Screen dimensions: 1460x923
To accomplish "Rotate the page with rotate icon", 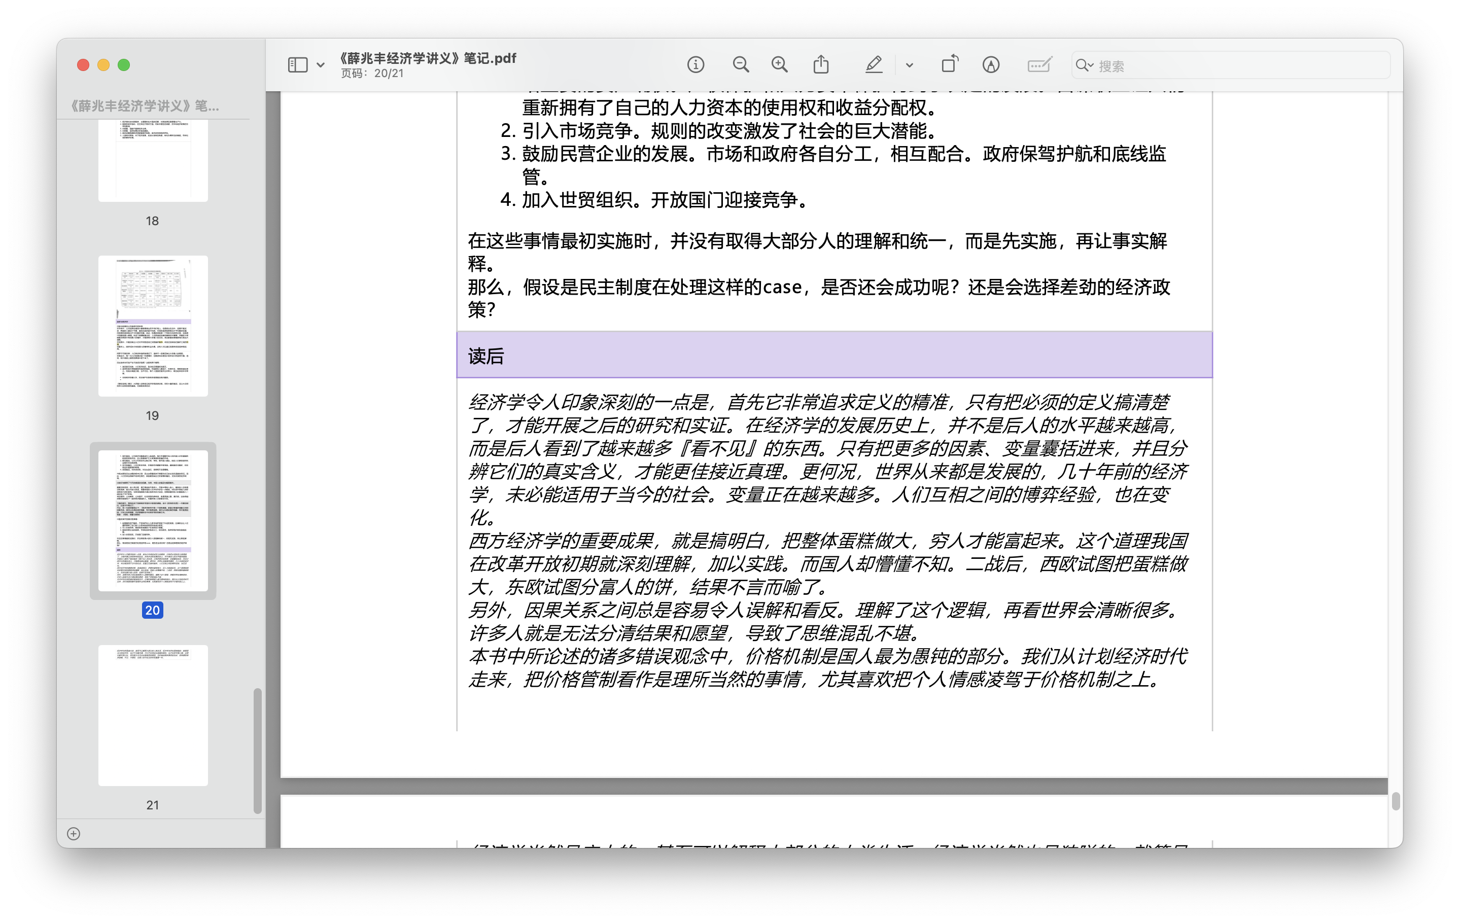I will (950, 65).
